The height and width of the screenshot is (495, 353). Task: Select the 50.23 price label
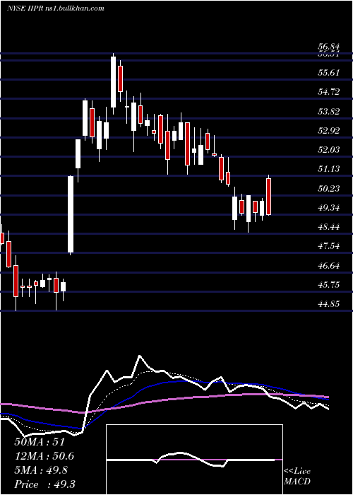point(328,189)
